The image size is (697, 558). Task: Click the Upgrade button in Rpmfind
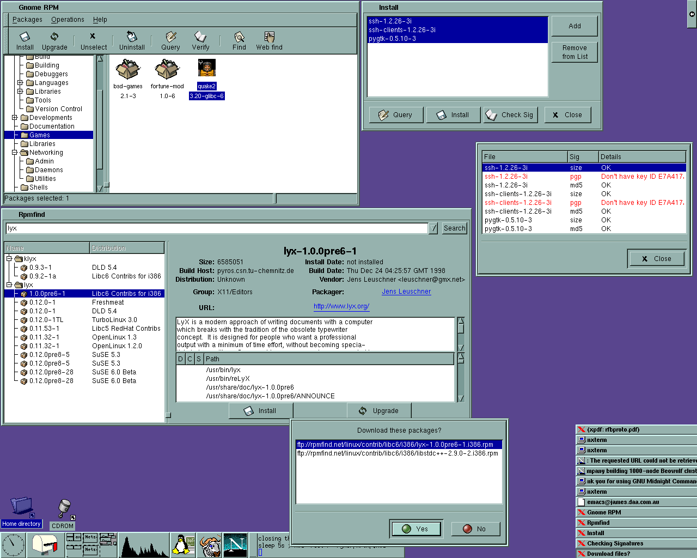[379, 411]
